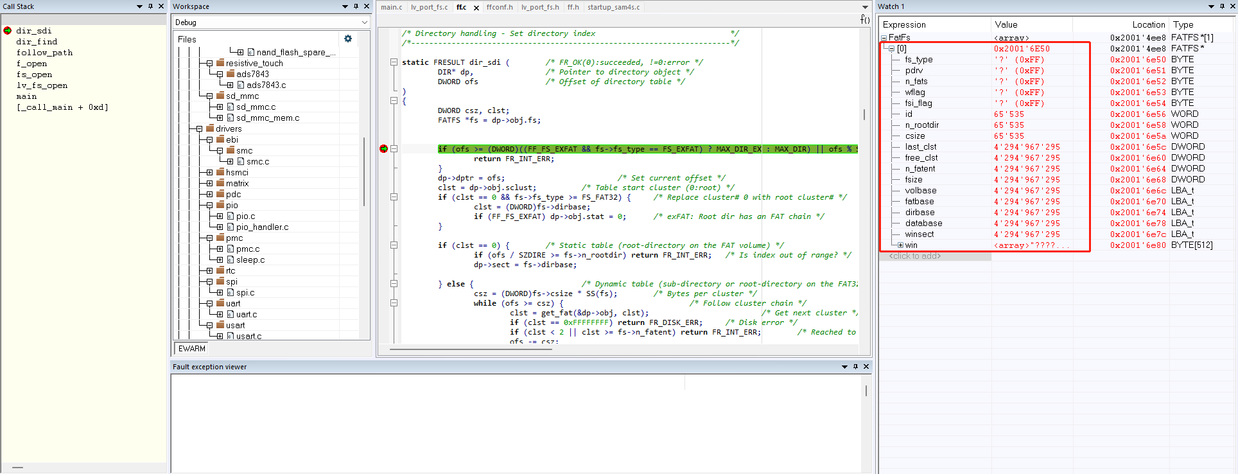Click the nand_flash_spare file icon

tap(251, 52)
